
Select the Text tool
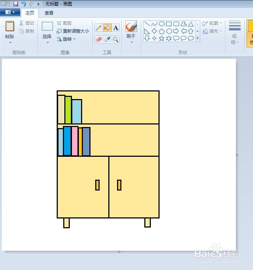[116, 28]
